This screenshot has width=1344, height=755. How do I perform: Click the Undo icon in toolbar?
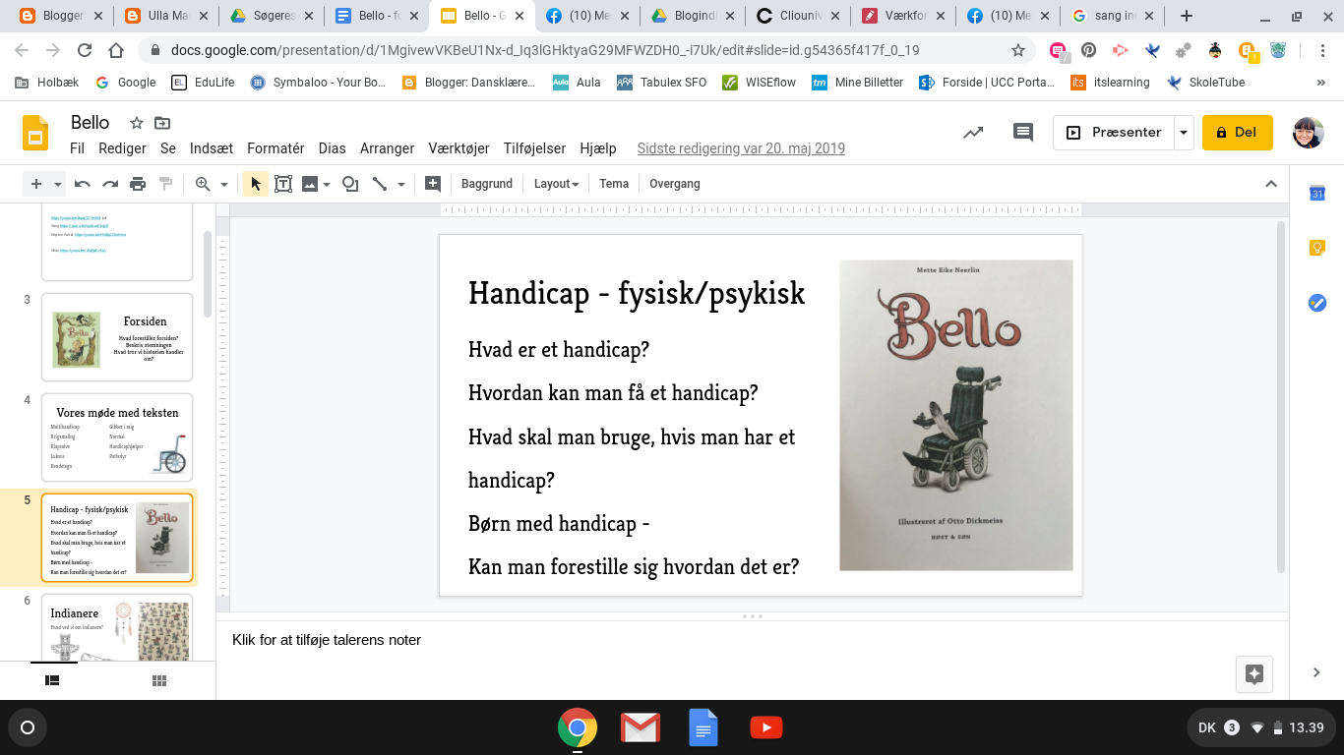tap(83, 184)
